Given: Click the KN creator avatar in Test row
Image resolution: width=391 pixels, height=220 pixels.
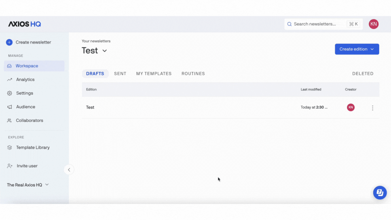Looking at the screenshot, I should click(351, 107).
